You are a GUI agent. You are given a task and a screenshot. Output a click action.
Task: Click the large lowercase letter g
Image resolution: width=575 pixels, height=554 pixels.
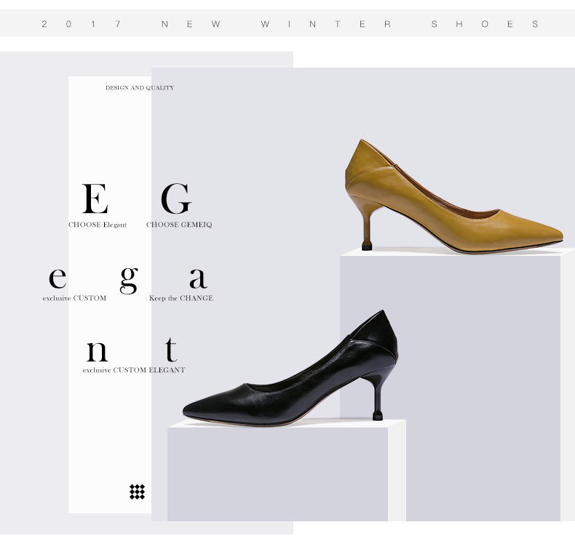pos(129,279)
